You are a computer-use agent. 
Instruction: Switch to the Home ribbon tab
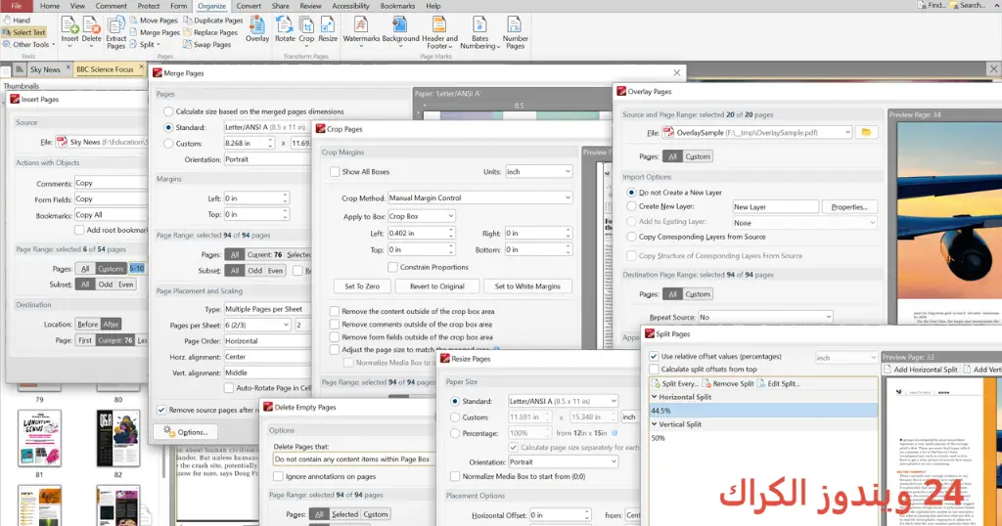49,6
